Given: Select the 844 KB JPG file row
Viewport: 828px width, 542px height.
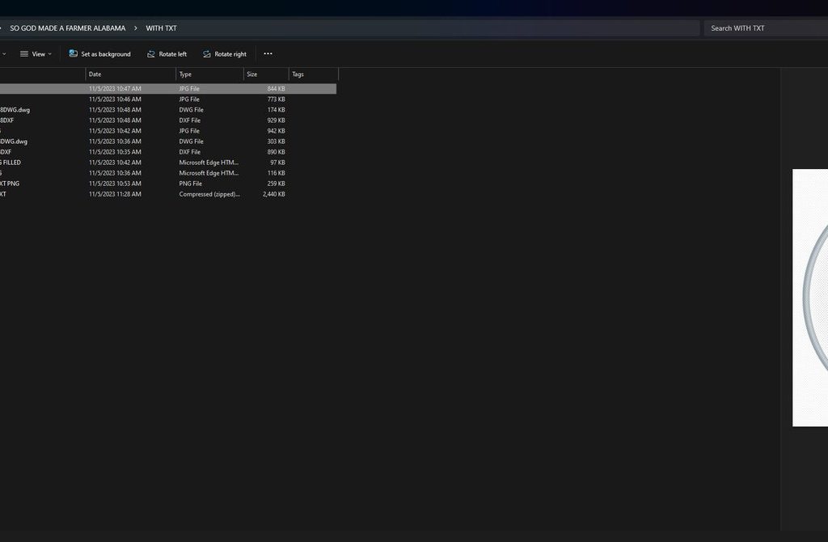Looking at the screenshot, I should pyautogui.click(x=162, y=89).
